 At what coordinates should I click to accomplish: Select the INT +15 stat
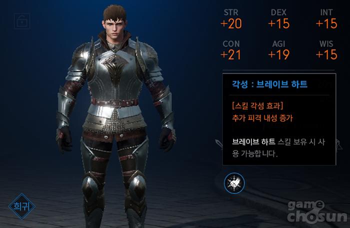326,19
